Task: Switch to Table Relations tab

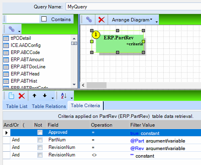Action: 49,106
